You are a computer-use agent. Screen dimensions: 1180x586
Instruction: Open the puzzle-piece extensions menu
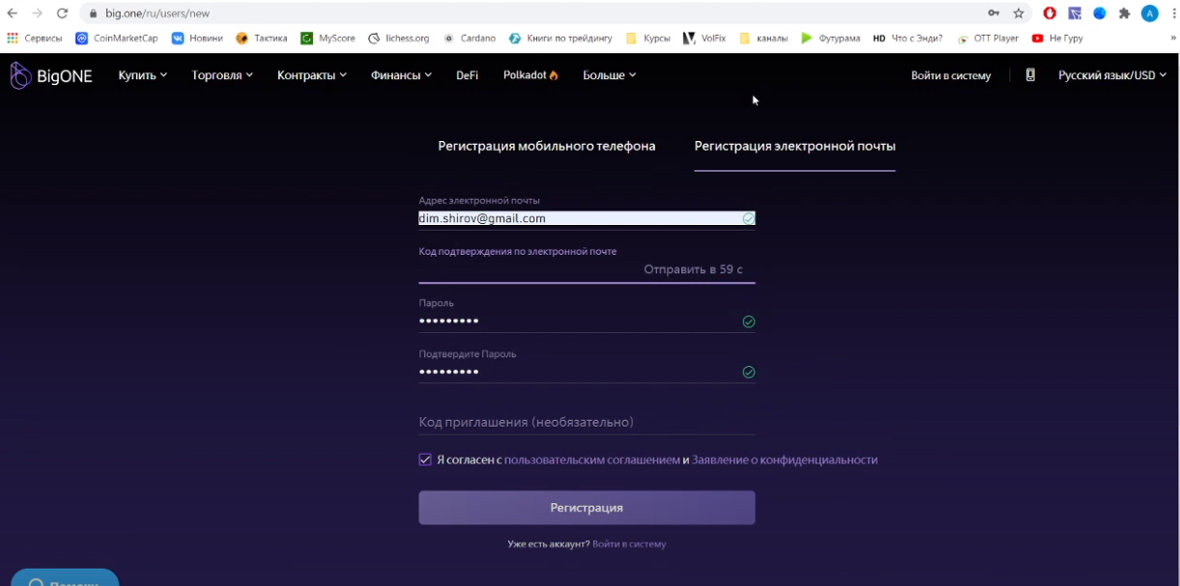pyautogui.click(x=1124, y=14)
